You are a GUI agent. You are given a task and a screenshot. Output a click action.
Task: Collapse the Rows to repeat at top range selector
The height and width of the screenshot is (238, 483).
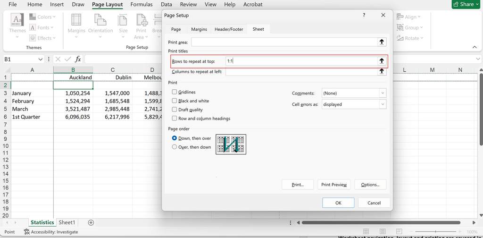click(x=382, y=61)
